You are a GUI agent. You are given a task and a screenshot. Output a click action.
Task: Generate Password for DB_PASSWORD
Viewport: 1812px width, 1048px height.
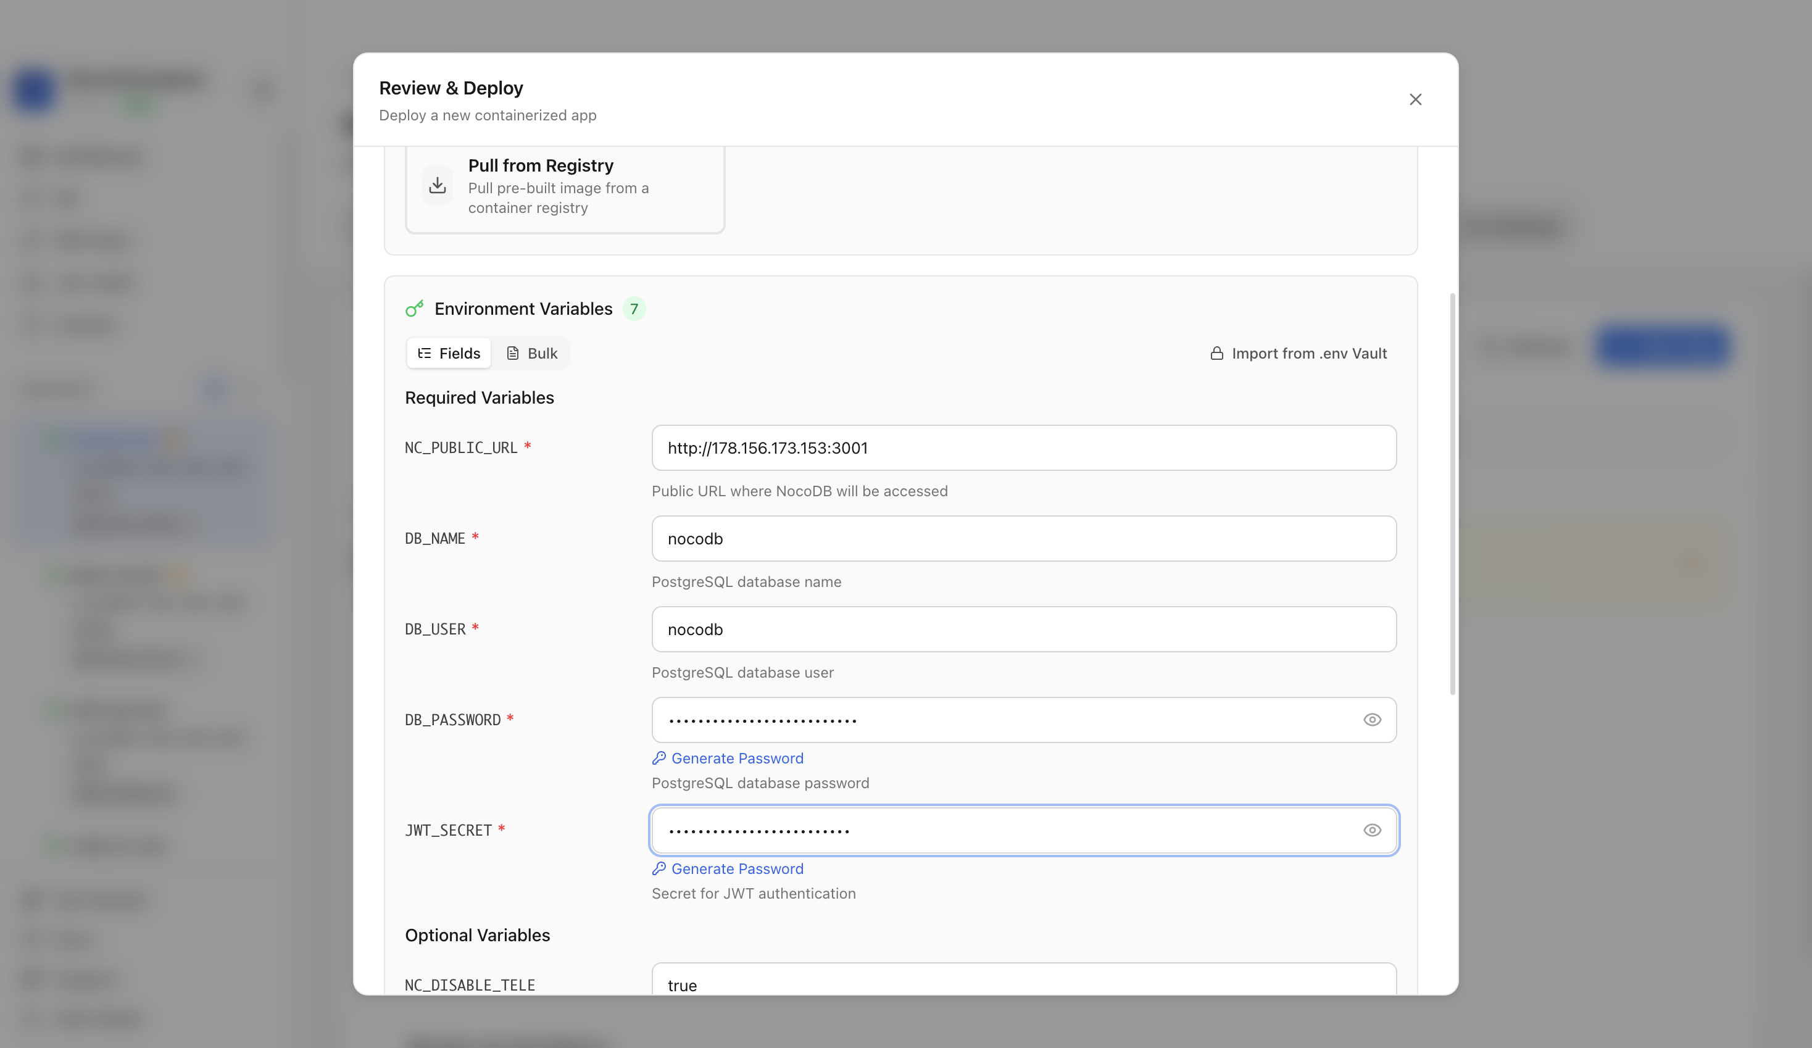point(728,758)
